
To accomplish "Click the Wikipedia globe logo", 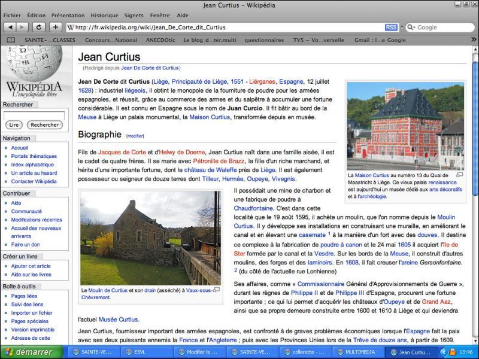I will pyautogui.click(x=34, y=63).
